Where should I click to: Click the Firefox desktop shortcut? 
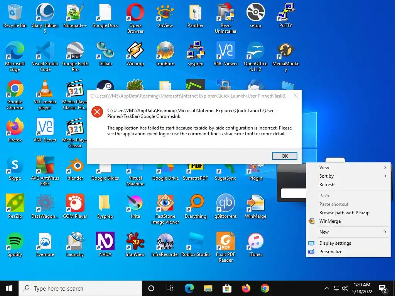click(15, 130)
